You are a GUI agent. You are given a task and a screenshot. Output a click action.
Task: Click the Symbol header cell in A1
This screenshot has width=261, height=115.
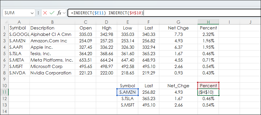tap(19, 28)
